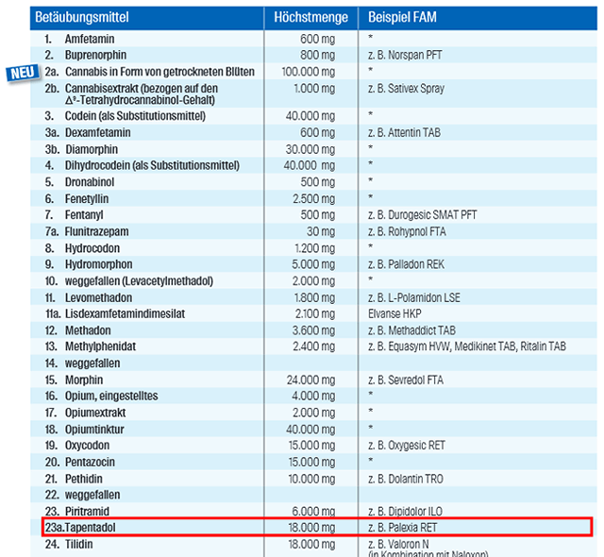
Task: Select z. B. Palladon REK
Action: (x=406, y=264)
